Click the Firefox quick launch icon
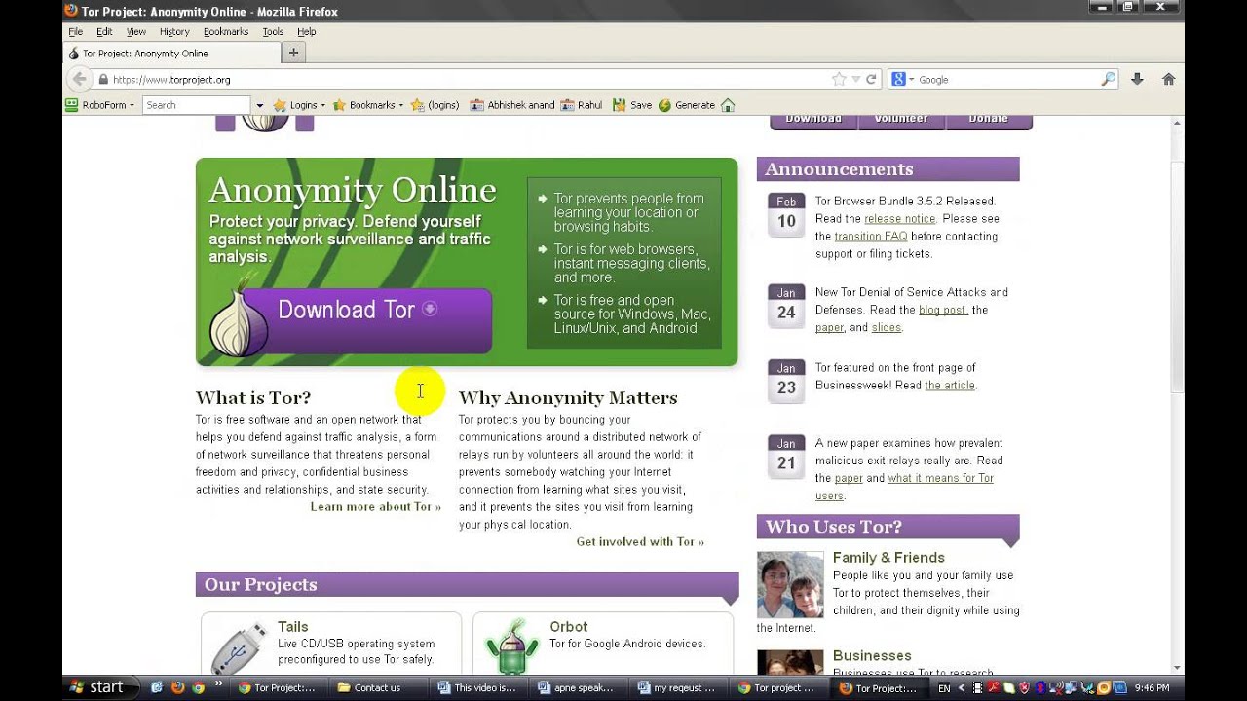The image size is (1247, 701). [177, 687]
